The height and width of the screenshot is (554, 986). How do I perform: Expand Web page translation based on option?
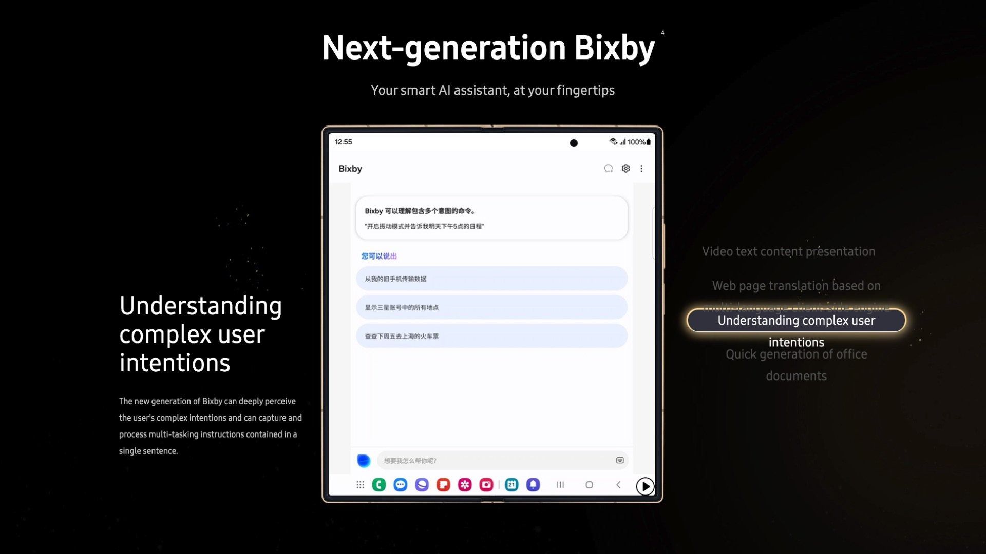[797, 285]
